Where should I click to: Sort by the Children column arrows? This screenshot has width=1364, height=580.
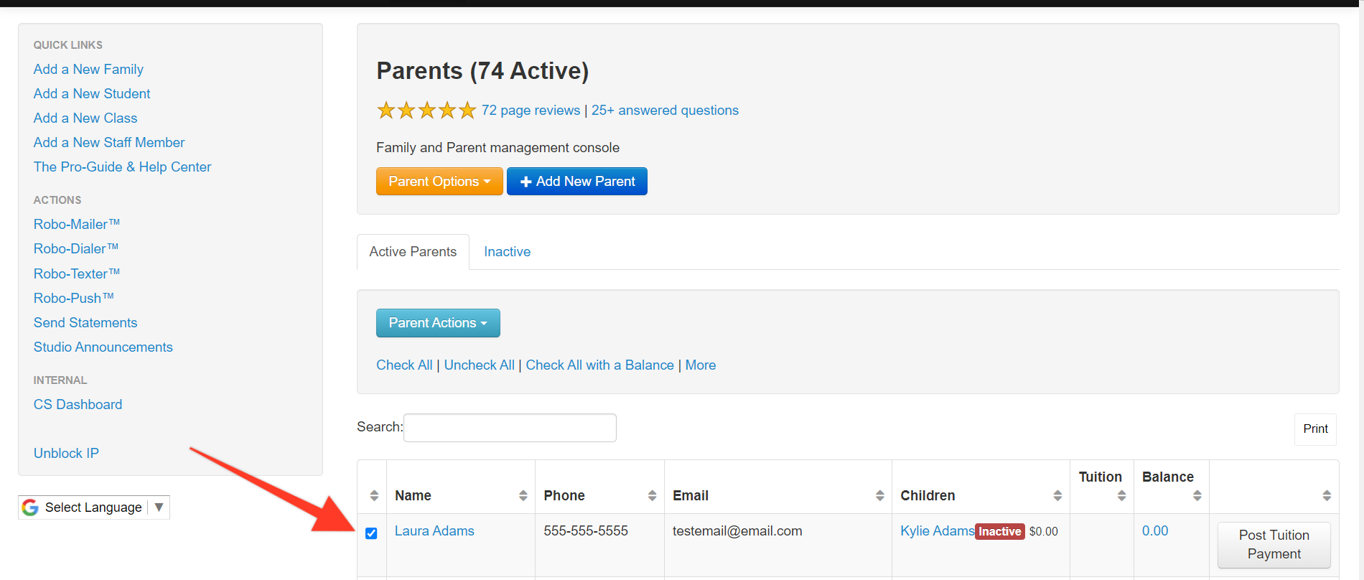coord(1057,495)
